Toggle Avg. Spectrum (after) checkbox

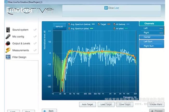[x=69, y=28]
